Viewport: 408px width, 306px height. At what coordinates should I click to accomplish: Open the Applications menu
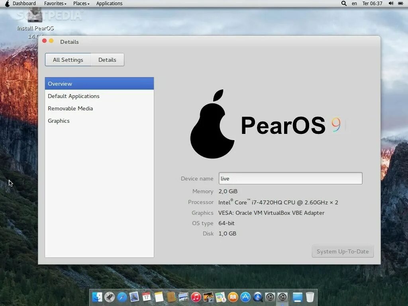pos(109,4)
